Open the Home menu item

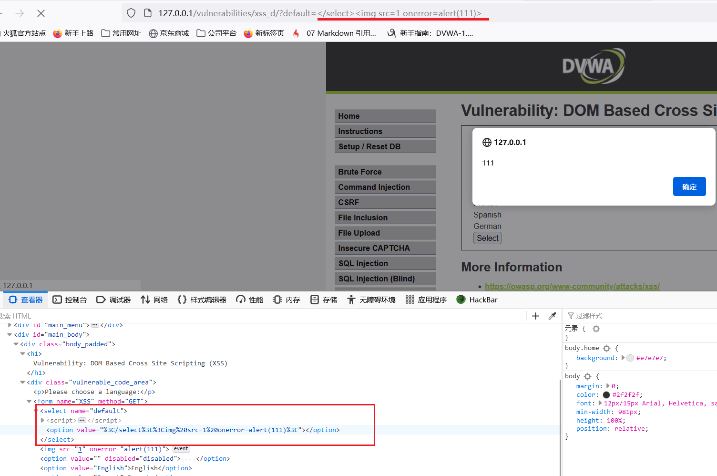(385, 116)
